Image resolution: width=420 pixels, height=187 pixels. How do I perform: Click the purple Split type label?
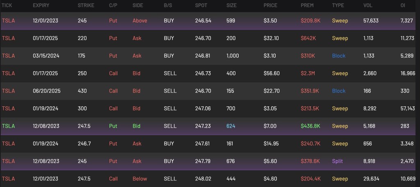tap(338, 161)
